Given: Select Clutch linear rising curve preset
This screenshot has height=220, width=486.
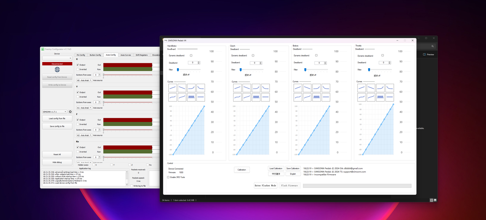Looking at the screenshot, I should coord(237,88).
